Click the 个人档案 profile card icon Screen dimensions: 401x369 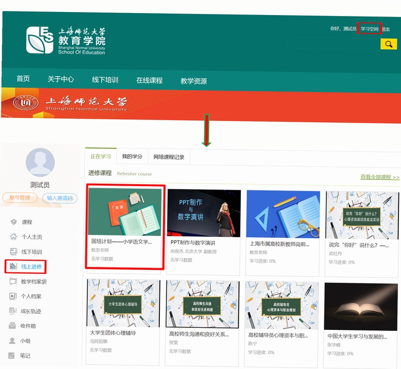pos(13,296)
